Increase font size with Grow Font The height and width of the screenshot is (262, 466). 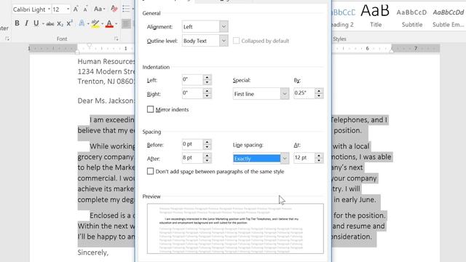click(76, 9)
